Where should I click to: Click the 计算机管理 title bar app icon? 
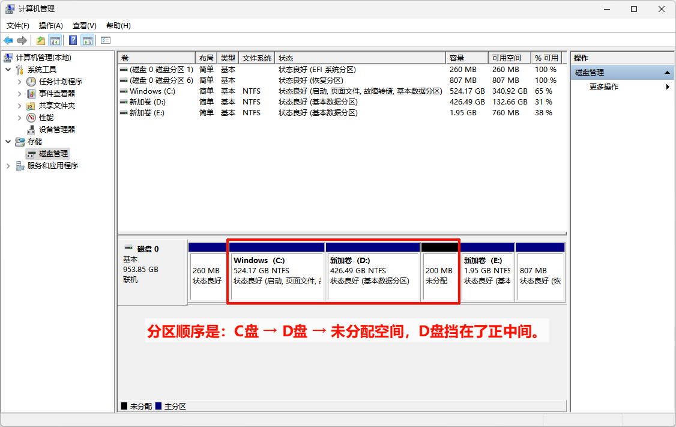pos(10,8)
